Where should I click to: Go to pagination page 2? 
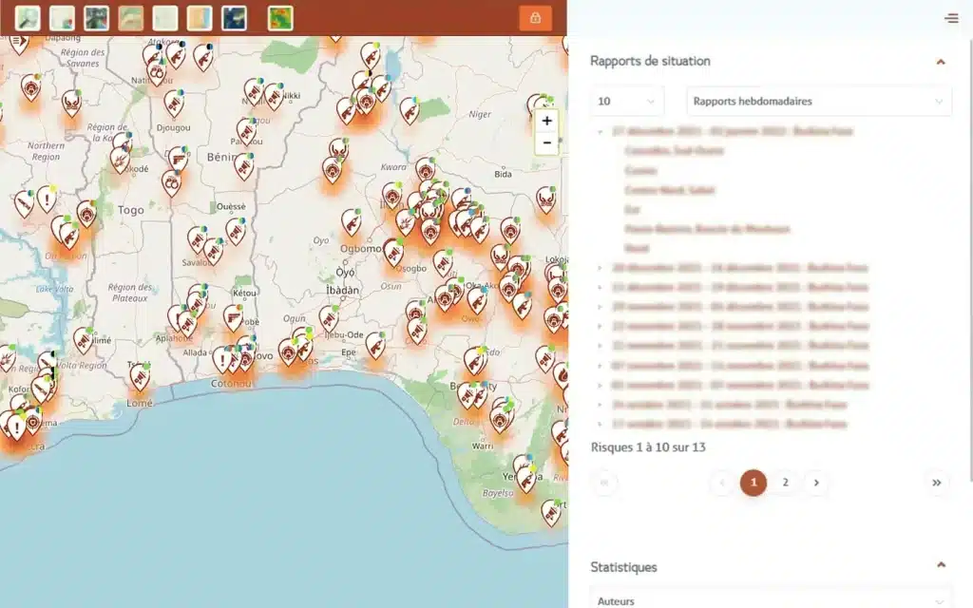pyautogui.click(x=785, y=482)
